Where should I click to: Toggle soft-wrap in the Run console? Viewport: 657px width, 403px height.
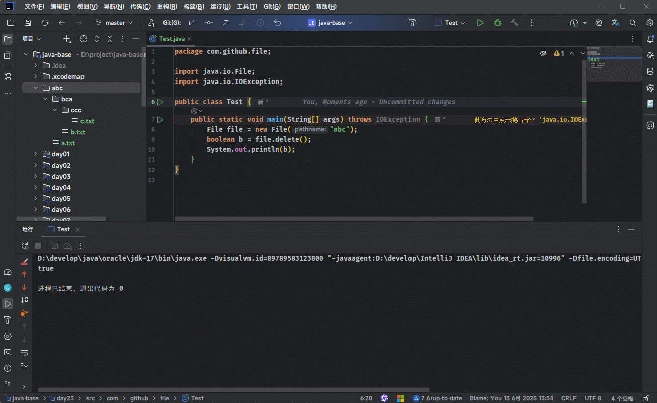click(x=24, y=353)
